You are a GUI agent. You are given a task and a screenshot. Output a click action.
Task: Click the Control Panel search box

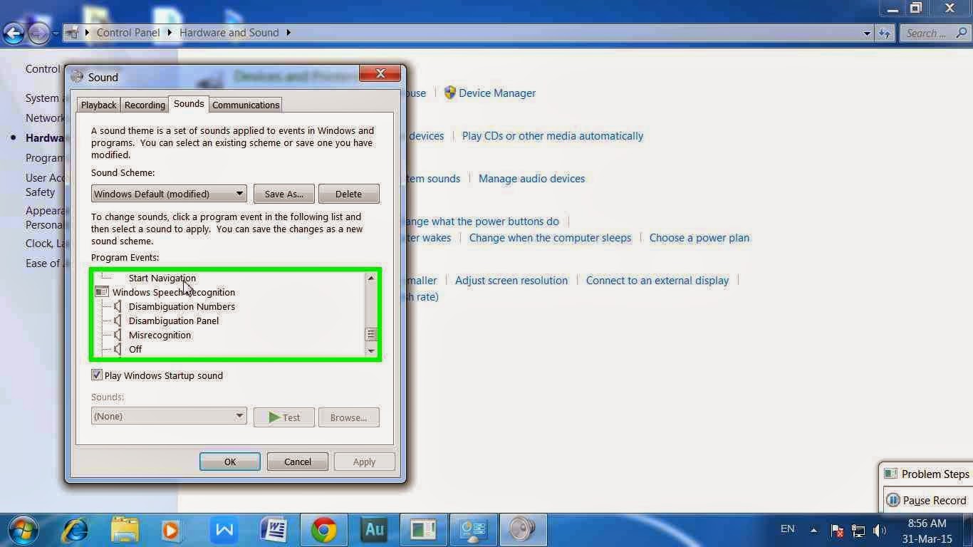tap(935, 33)
